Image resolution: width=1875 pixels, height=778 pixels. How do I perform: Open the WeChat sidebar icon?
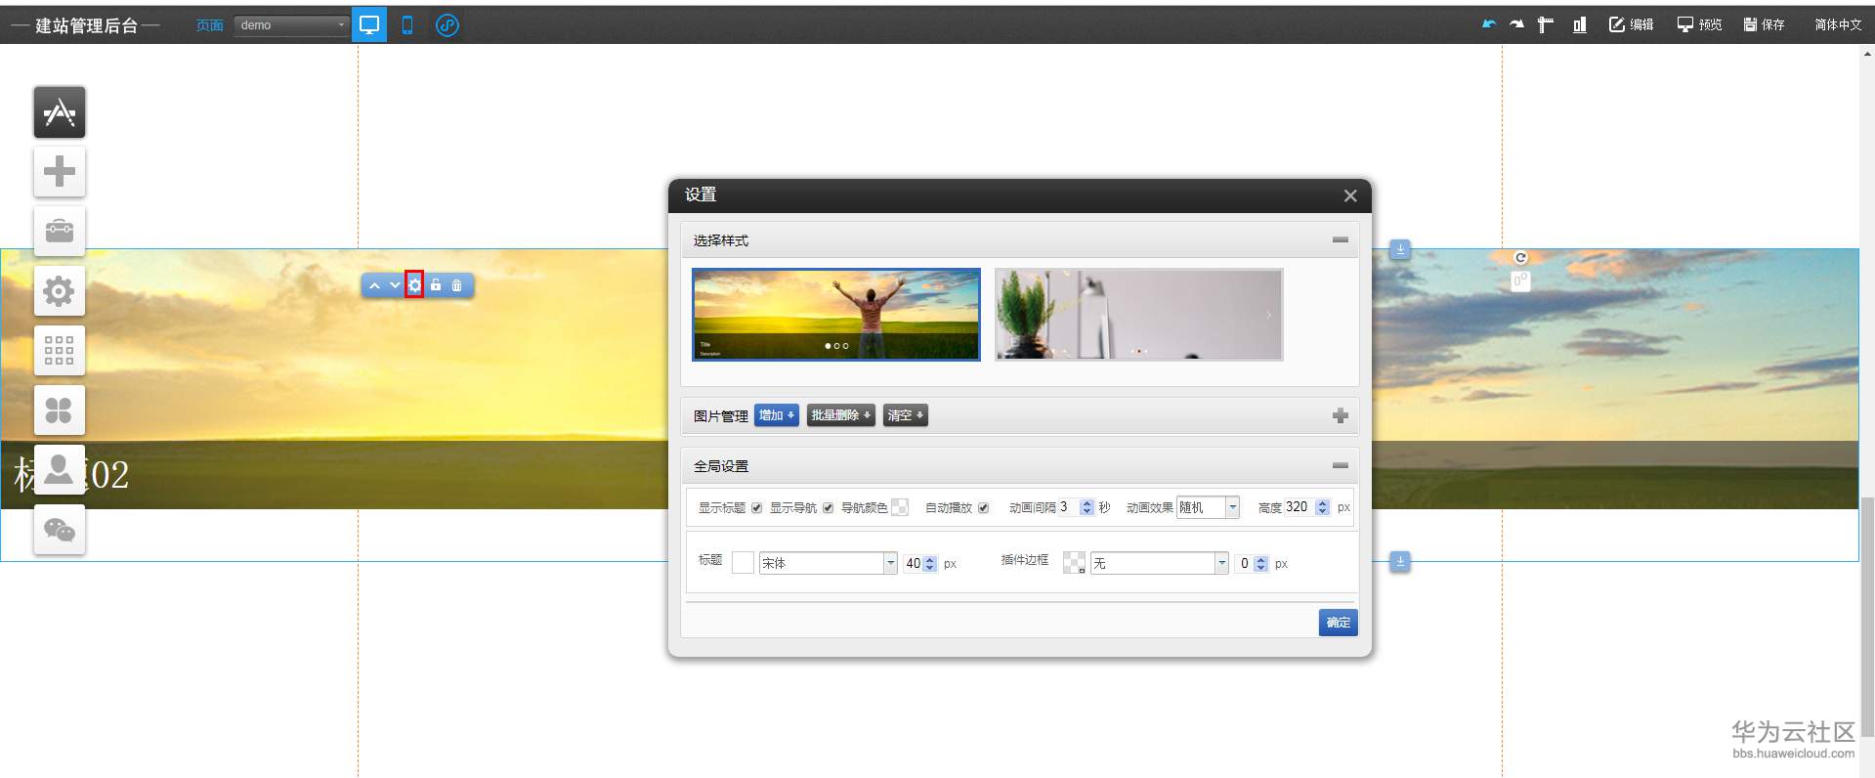60,530
